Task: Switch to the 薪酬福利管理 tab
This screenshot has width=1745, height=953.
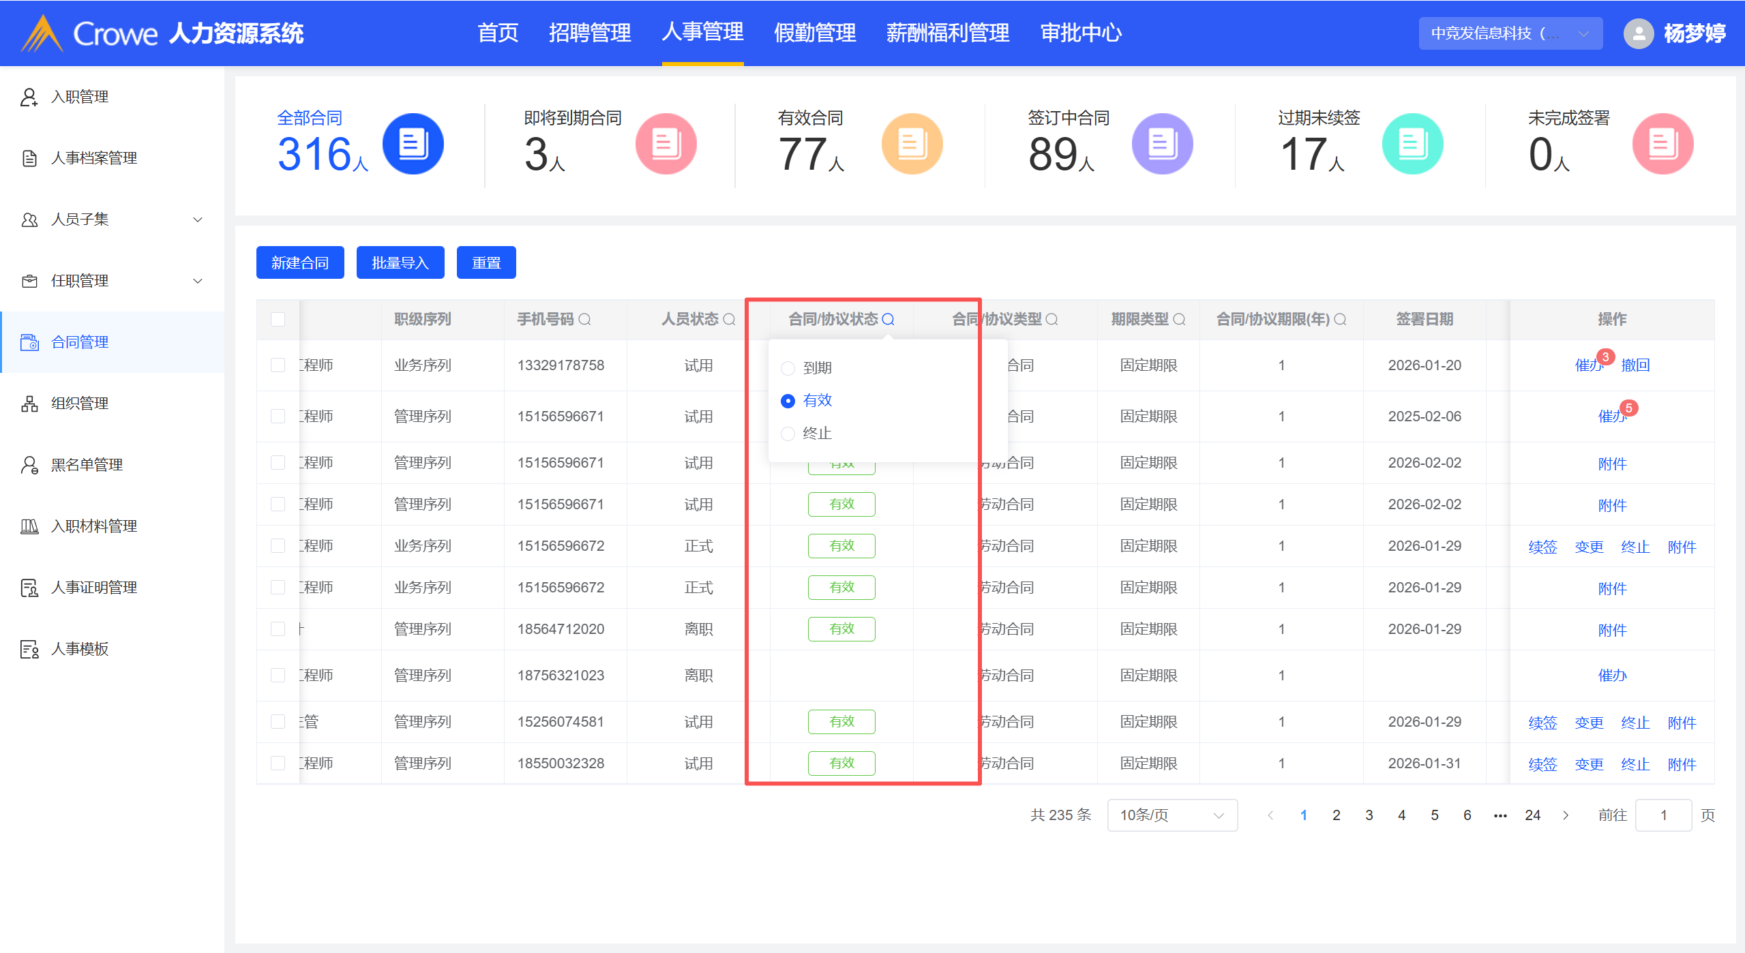Action: pos(947,33)
